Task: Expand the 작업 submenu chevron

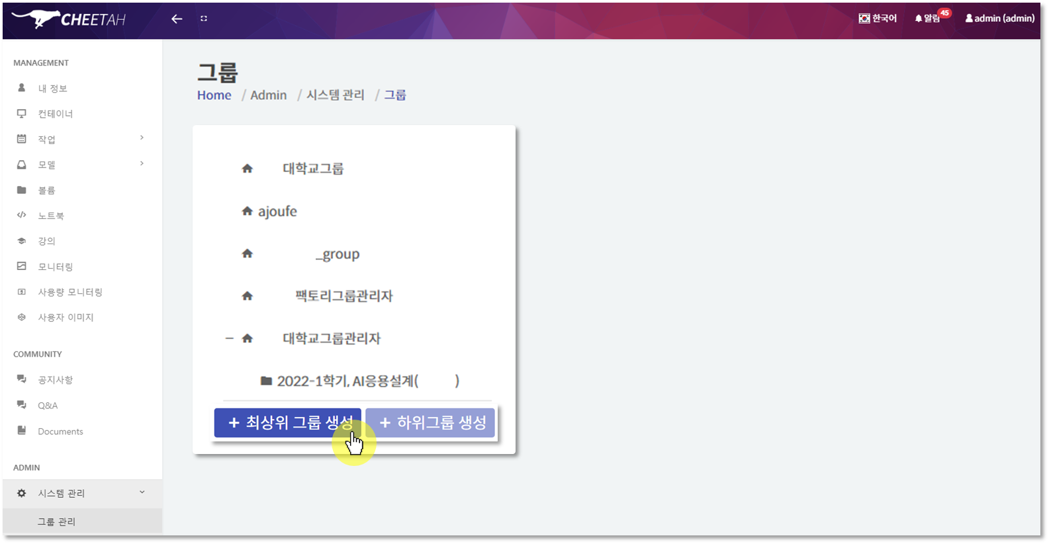Action: coord(142,138)
